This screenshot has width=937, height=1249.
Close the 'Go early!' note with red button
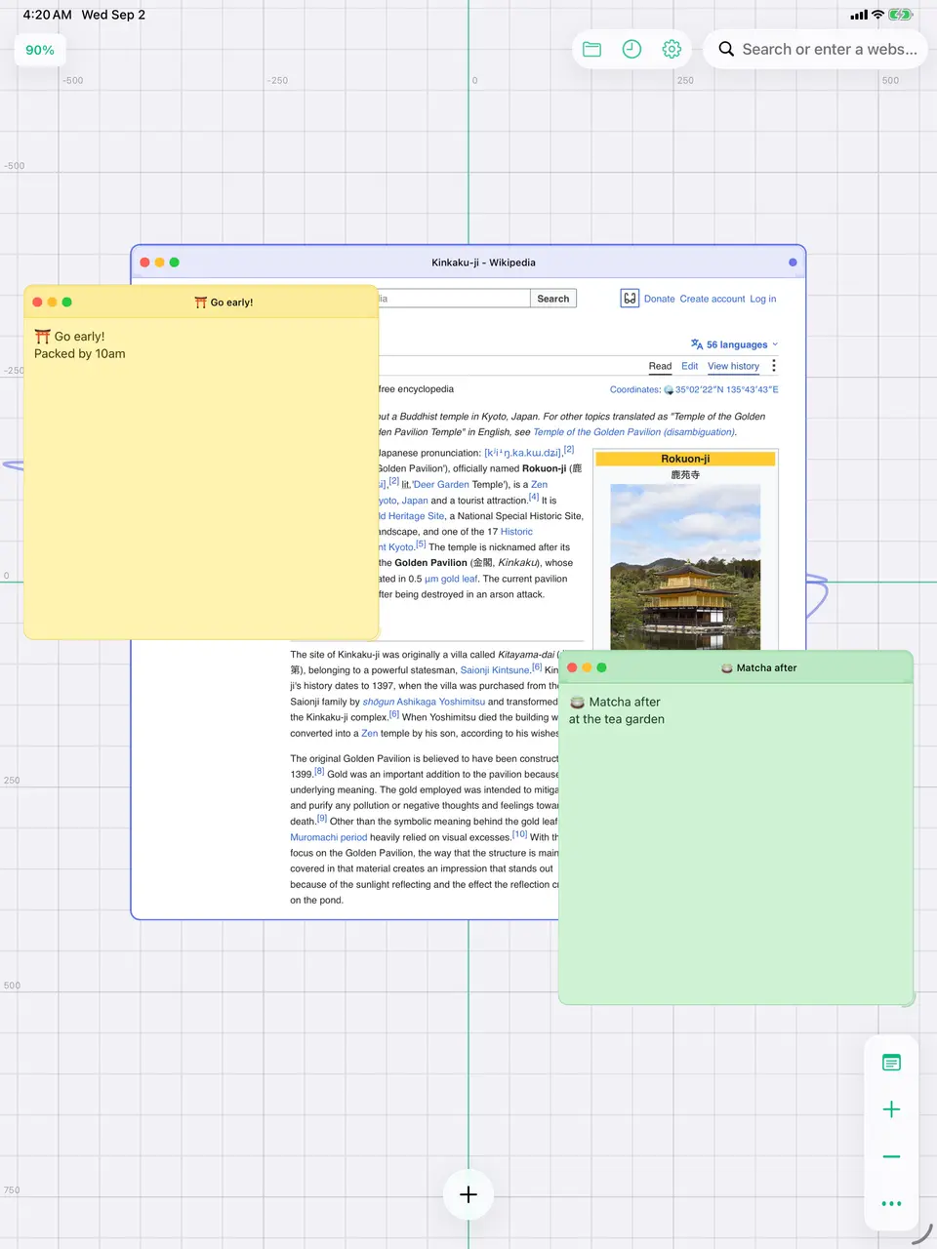tap(37, 302)
